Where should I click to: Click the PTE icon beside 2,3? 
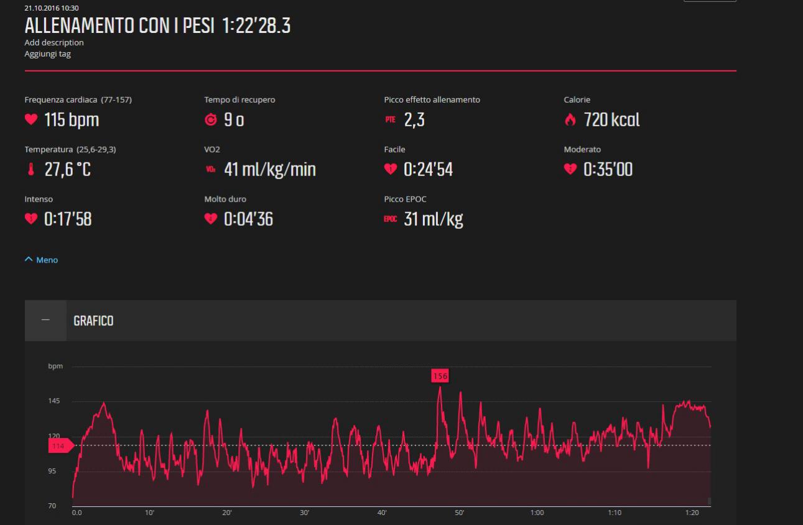pos(390,120)
